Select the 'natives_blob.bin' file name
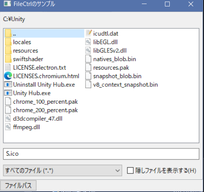This screenshot has width=204, height=192. [x=115, y=59]
